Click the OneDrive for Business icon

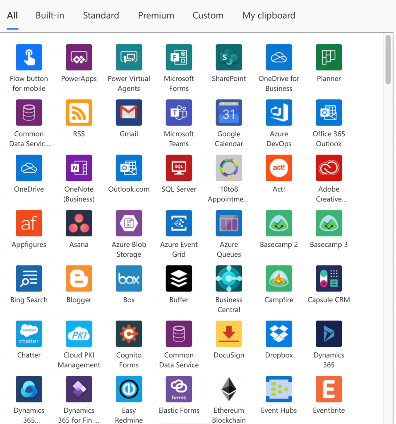tap(278, 57)
